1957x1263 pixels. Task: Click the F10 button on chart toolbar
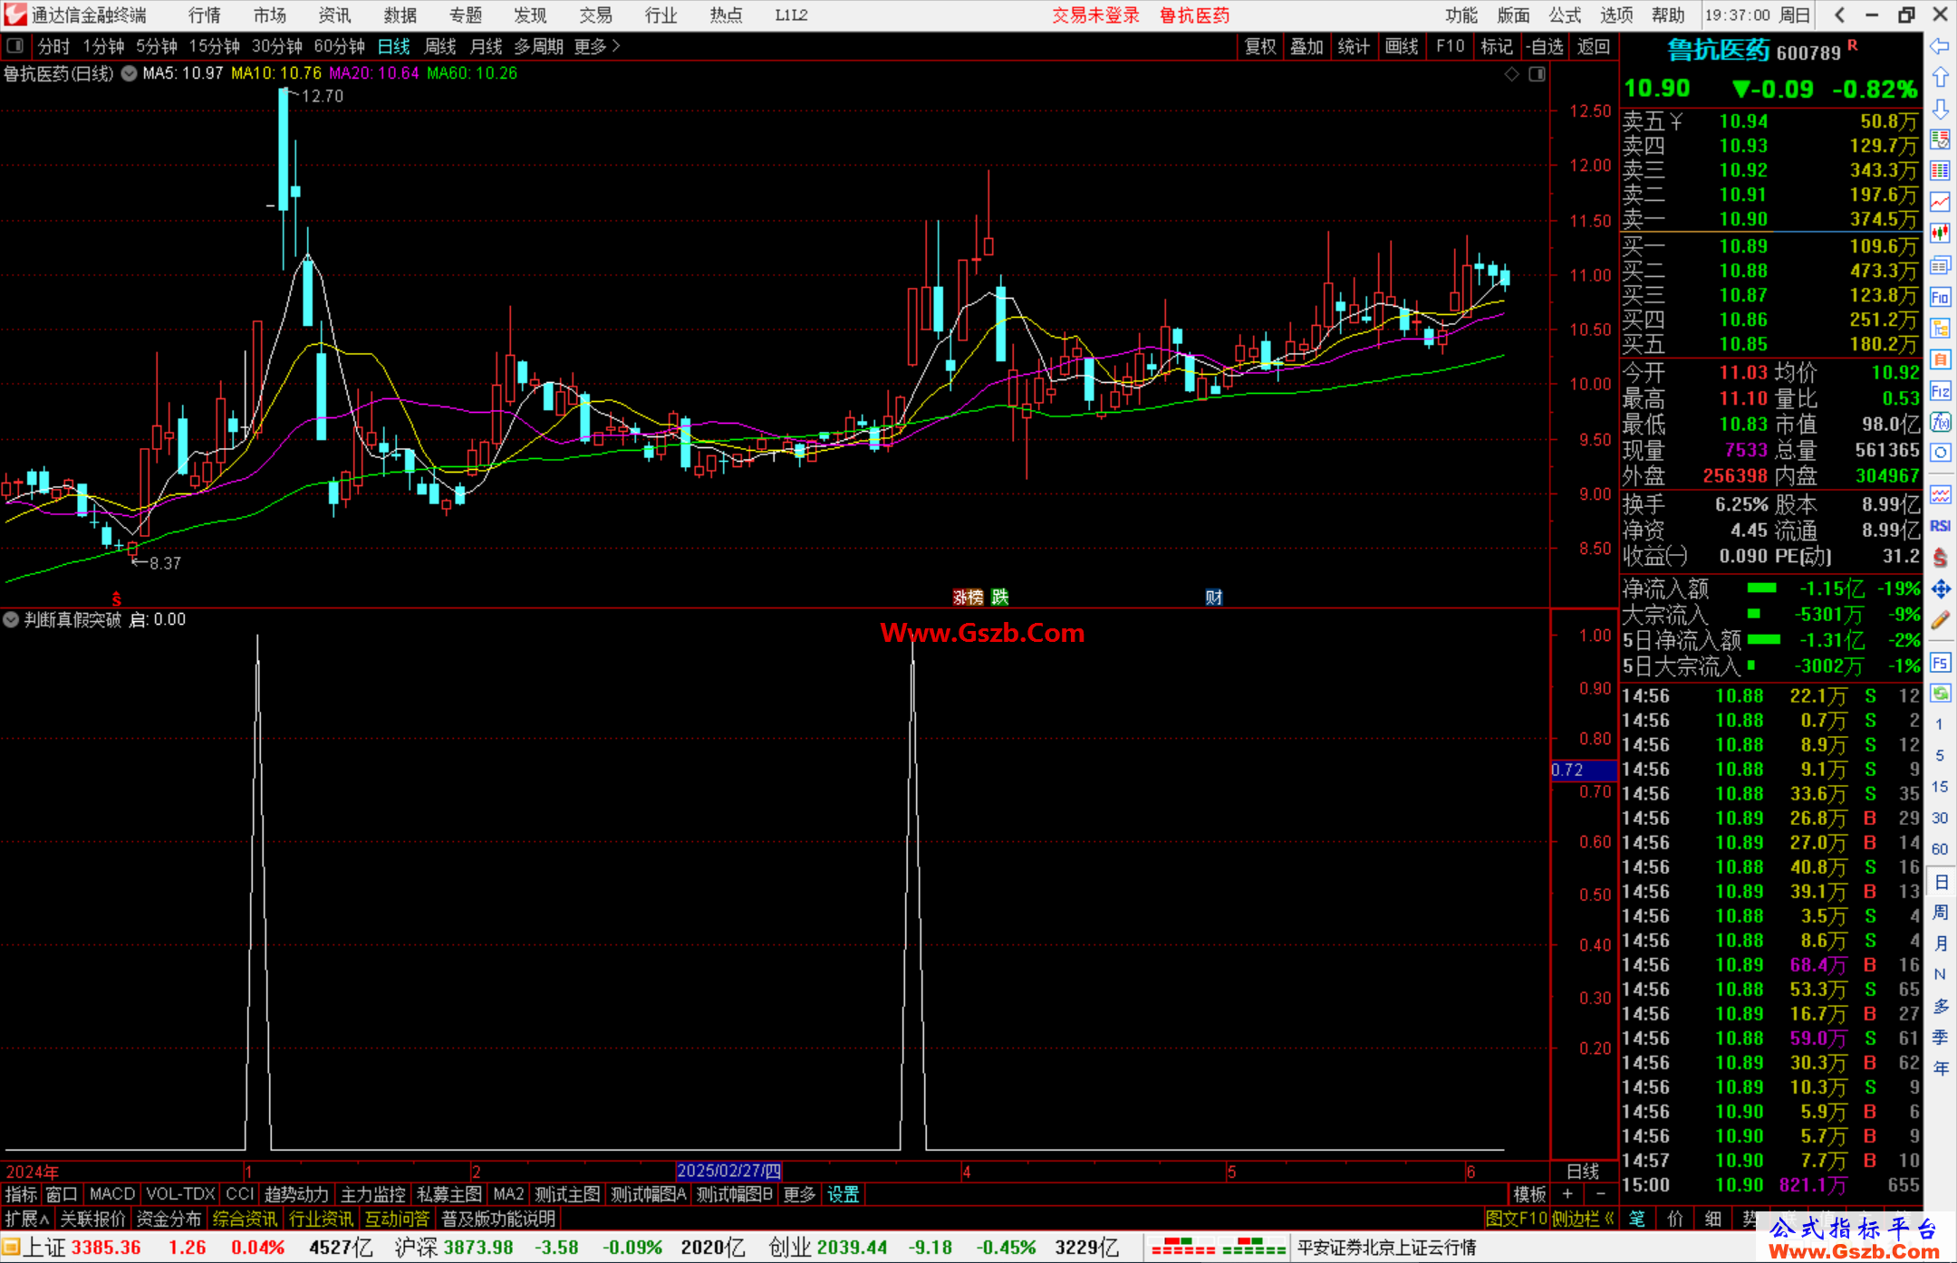pos(1450,46)
